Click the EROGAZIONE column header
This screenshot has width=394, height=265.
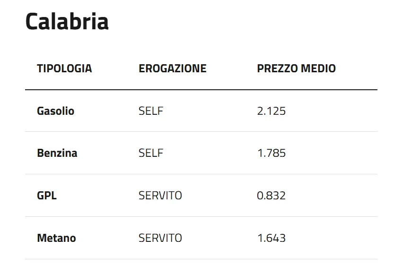click(x=172, y=68)
